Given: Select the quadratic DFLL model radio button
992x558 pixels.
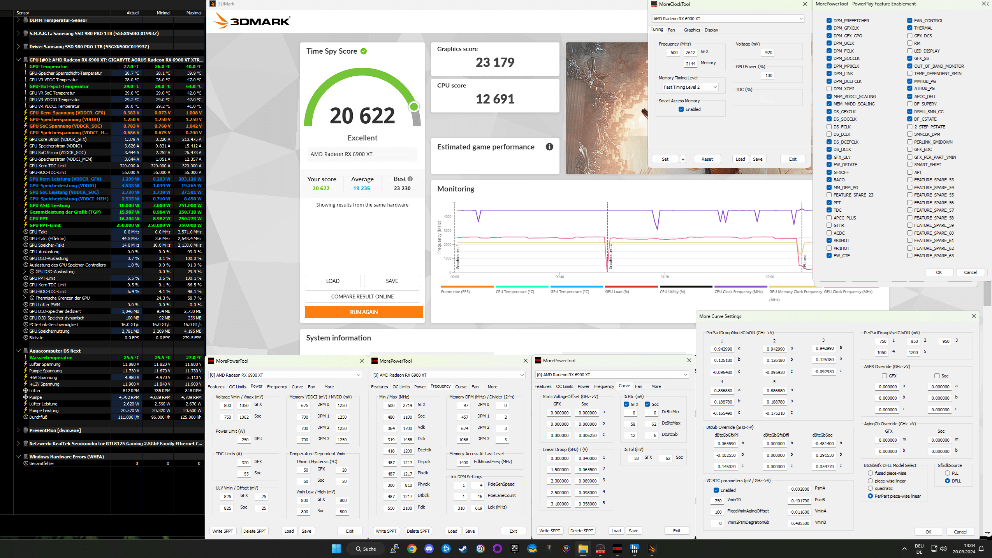Looking at the screenshot, I should click(870, 488).
